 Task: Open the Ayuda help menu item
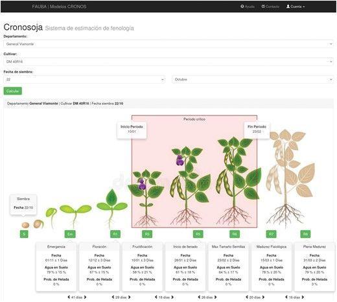248,6
